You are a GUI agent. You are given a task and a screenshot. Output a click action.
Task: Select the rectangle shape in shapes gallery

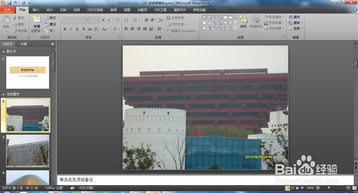click(x=225, y=18)
